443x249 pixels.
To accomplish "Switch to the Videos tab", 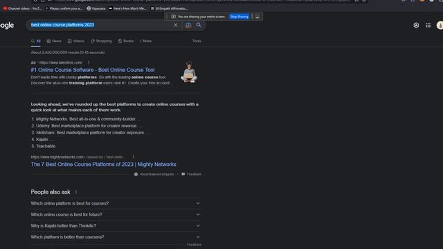I will (76, 41).
